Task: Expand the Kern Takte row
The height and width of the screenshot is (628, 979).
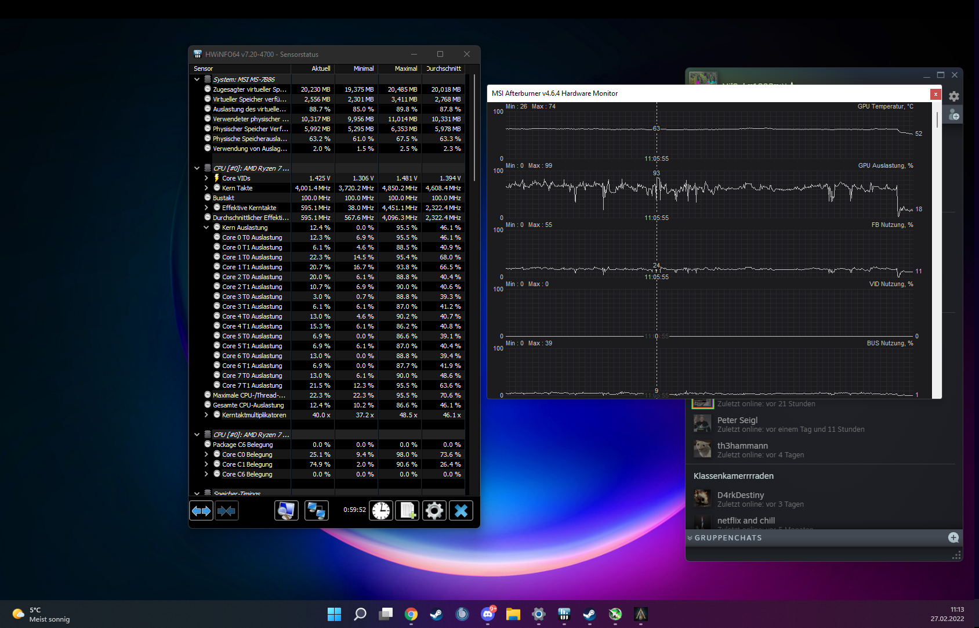Action: tap(206, 188)
